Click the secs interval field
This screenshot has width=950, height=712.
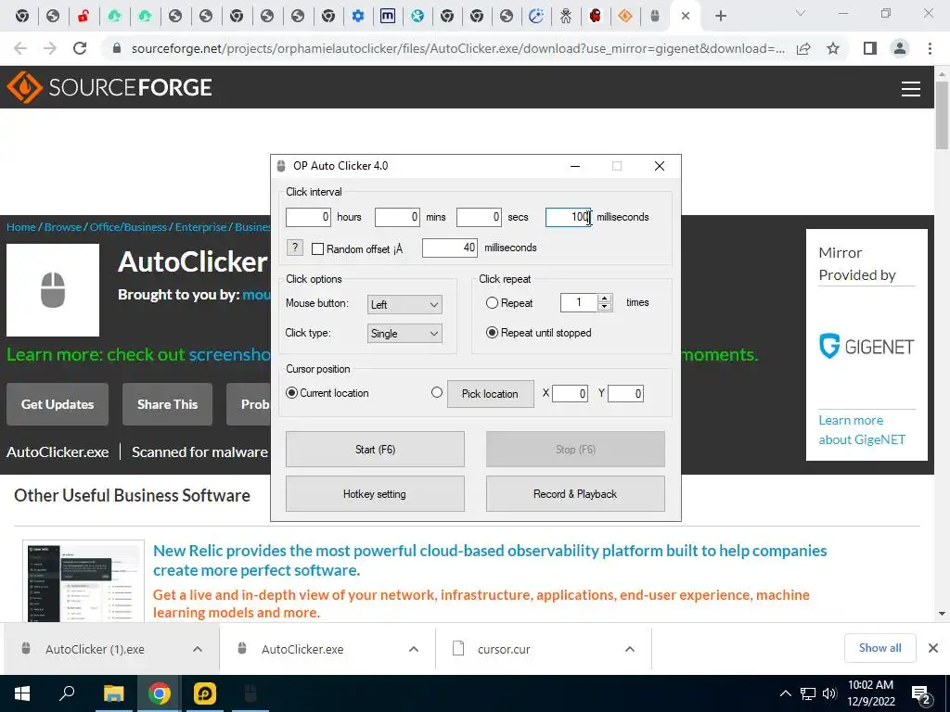tap(479, 217)
